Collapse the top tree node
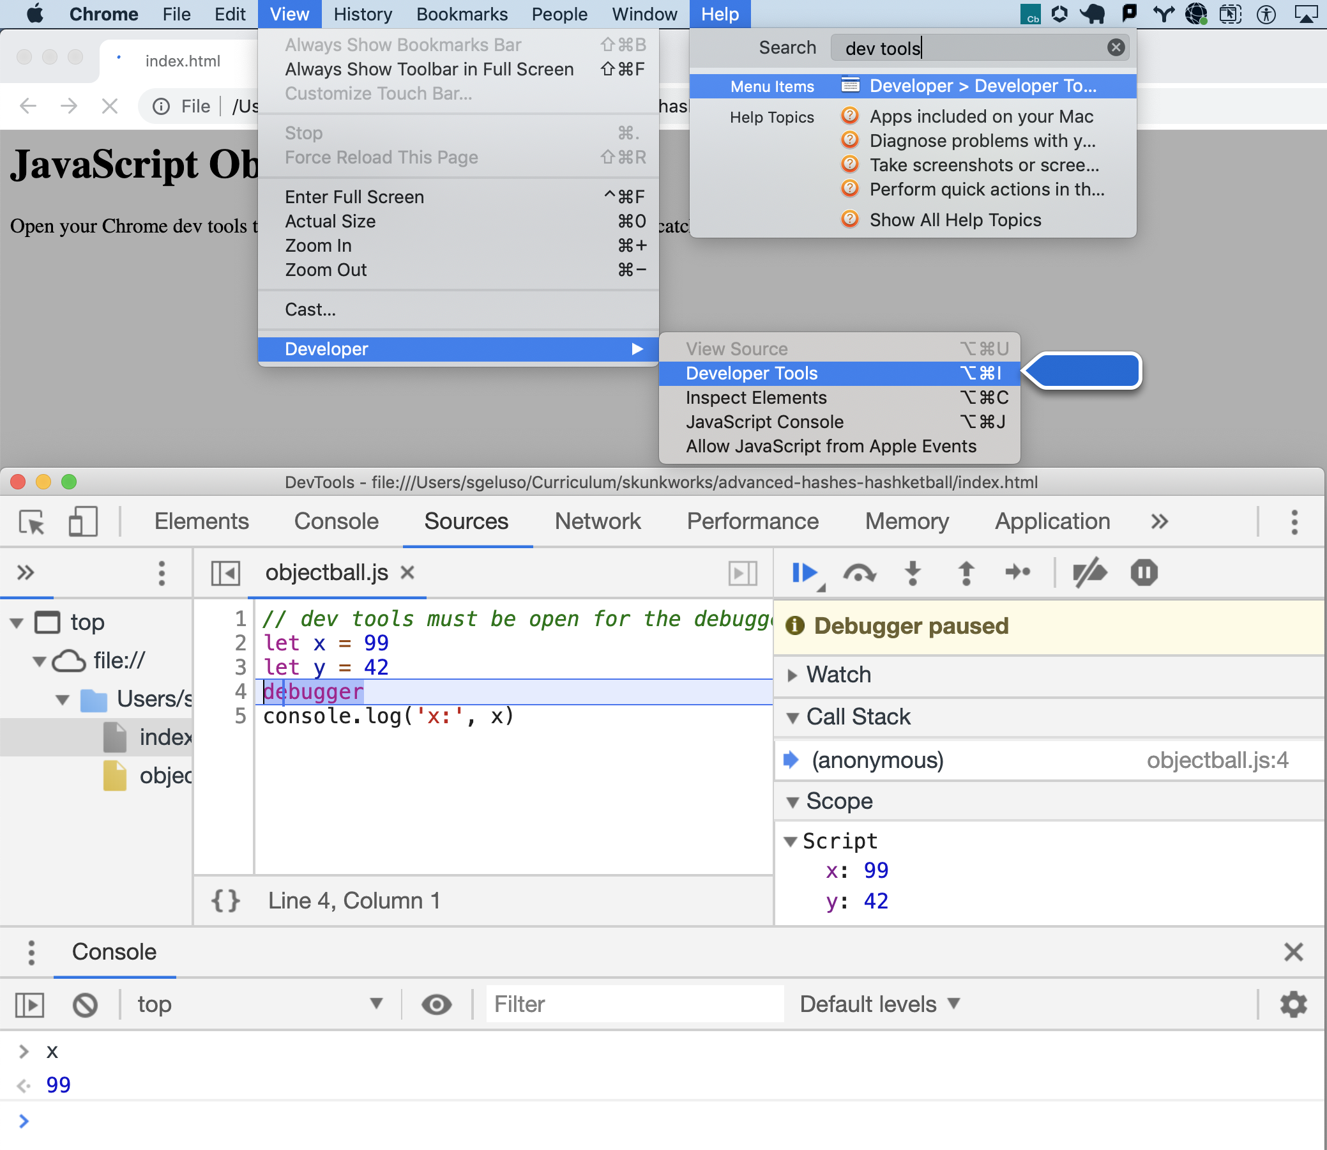Viewport: 1327px width, 1150px height. (x=17, y=622)
